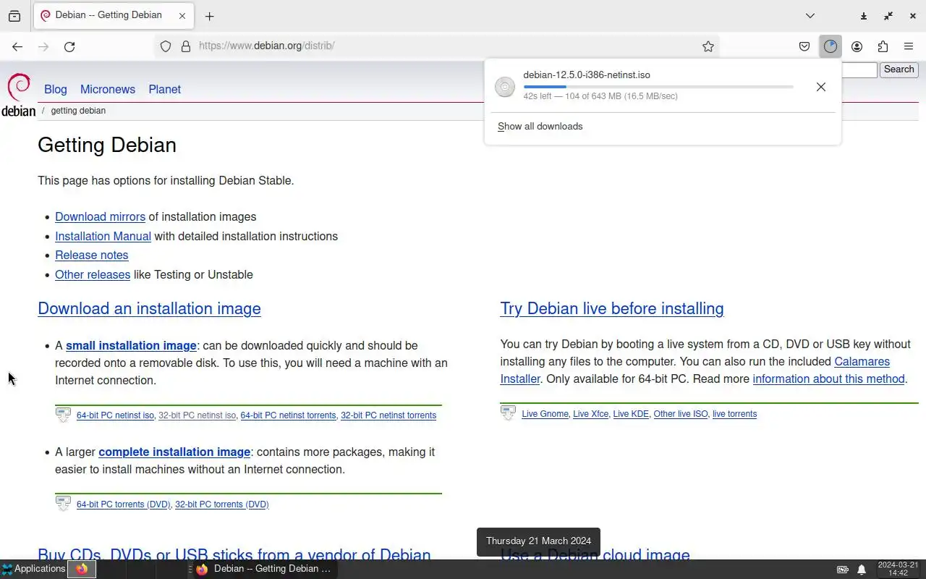
Task: Open the Release notes link
Action: point(92,255)
